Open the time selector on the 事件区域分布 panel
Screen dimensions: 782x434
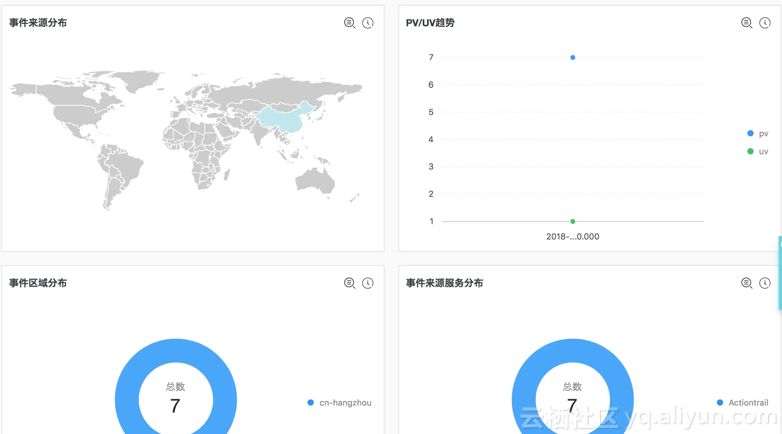pyautogui.click(x=368, y=283)
